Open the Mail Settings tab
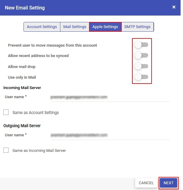This screenshot has height=190, width=183. point(75,27)
